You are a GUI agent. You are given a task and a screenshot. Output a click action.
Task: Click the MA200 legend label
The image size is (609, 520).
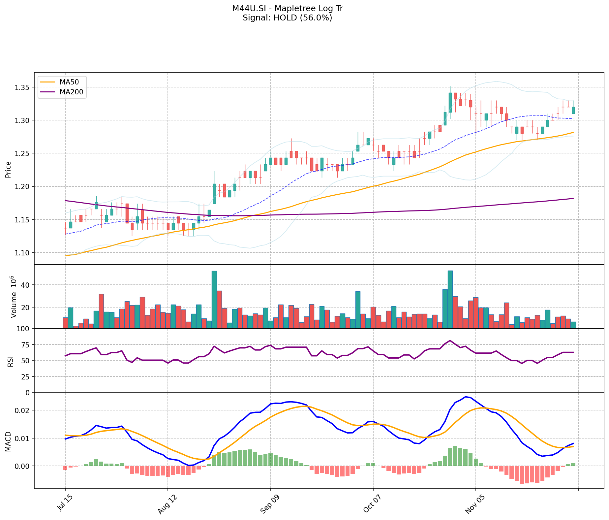point(72,92)
